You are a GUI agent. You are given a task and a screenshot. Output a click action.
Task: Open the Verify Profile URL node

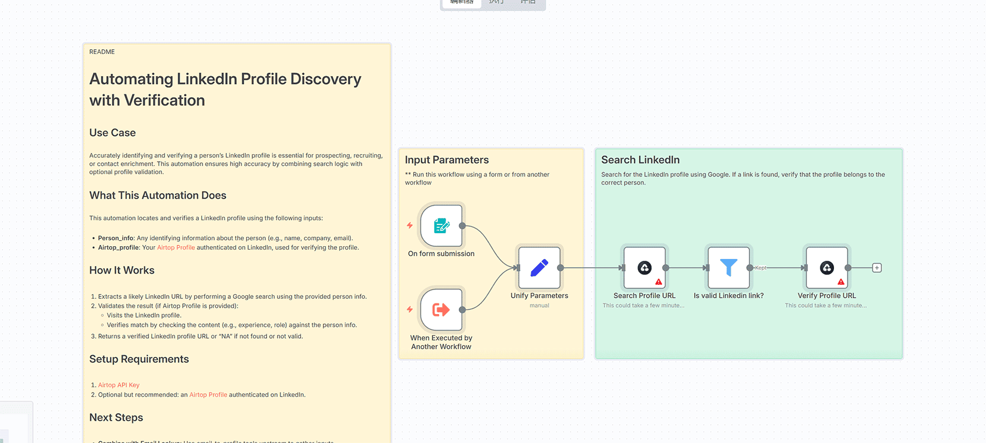(826, 268)
